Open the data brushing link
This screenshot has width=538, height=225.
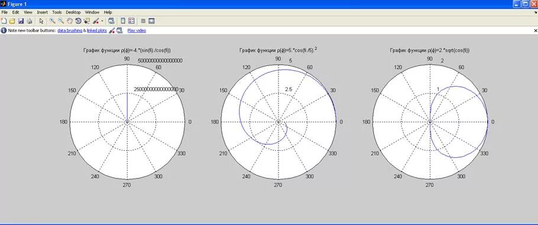70,31
